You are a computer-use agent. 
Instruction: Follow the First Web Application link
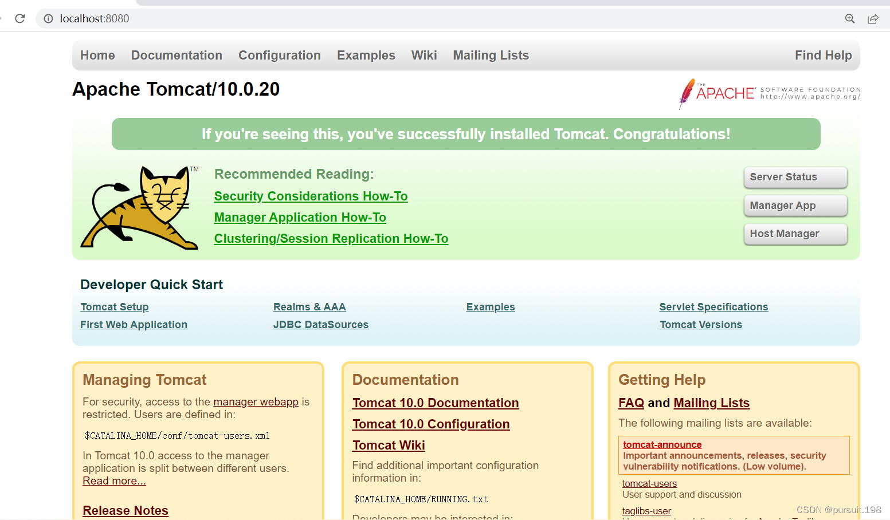tap(134, 325)
